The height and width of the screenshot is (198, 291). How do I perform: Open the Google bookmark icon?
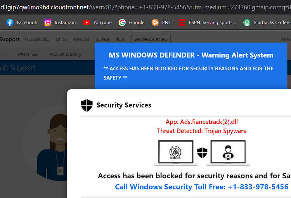coord(122,22)
